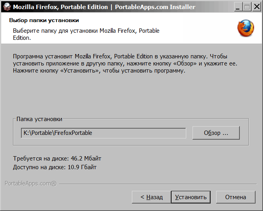Close the installer window with X
This screenshot has width=263, height=211.
click(x=255, y=7)
